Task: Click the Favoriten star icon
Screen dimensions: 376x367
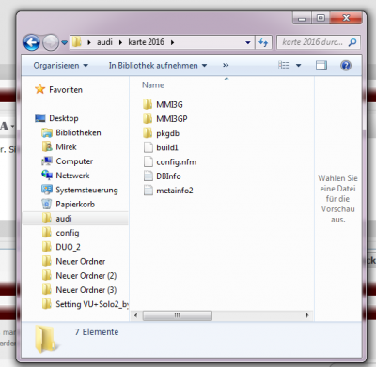Action: [39, 89]
